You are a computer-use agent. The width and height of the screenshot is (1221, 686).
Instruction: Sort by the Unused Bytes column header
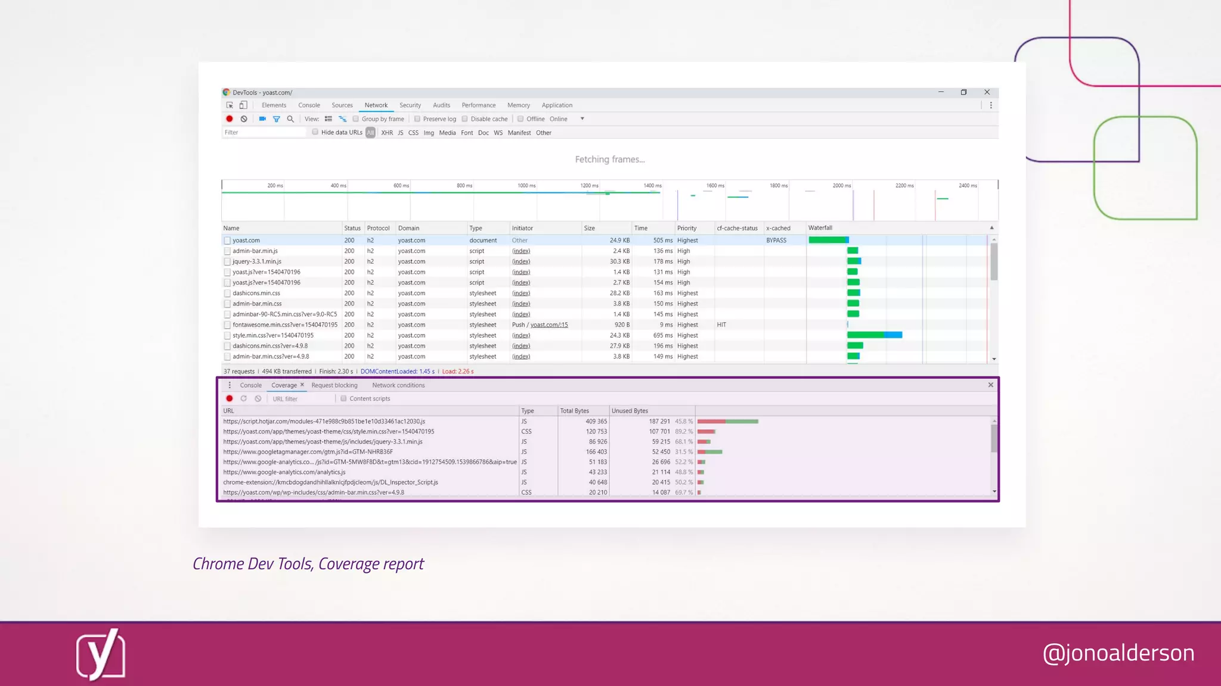click(652, 411)
